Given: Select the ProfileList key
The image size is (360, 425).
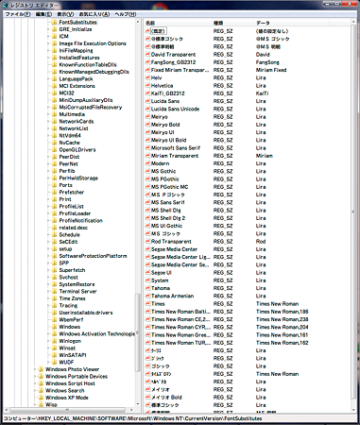Looking at the screenshot, I should point(72,207).
